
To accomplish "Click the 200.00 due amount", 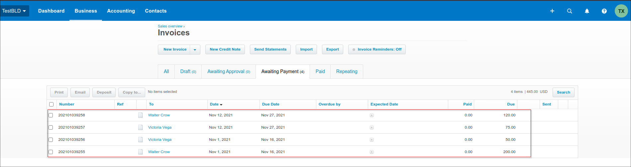I will [509, 152].
